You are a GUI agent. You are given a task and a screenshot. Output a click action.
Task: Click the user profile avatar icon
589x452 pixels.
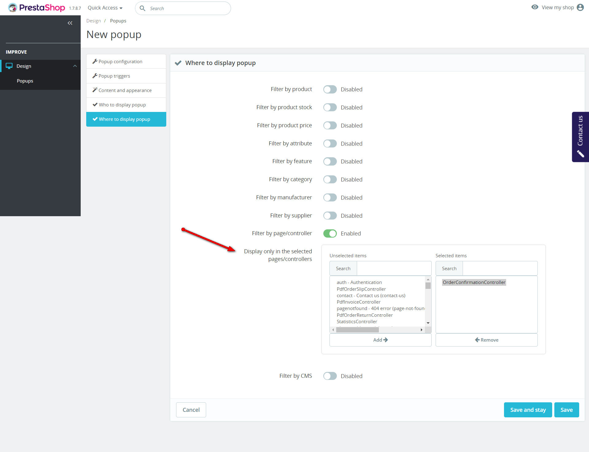point(580,7)
